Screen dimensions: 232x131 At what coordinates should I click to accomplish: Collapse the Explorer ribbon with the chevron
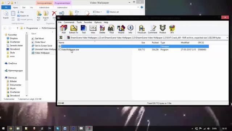[x=138, y=7]
